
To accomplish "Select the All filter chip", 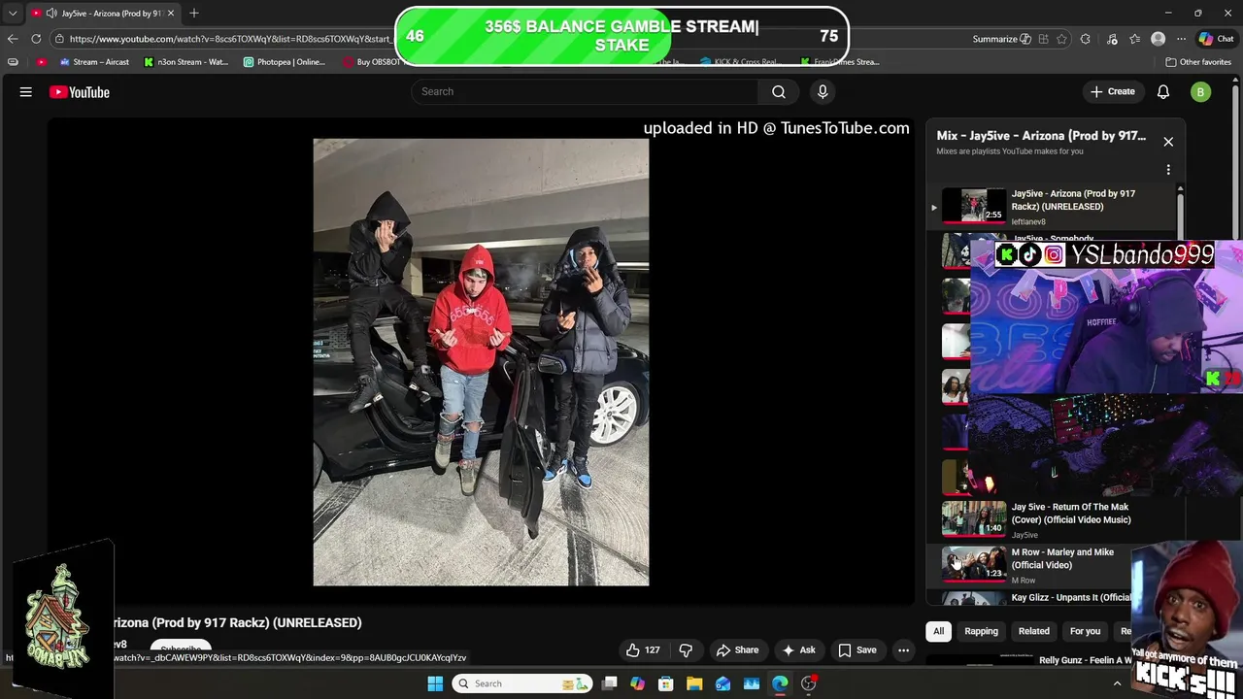I will click(938, 631).
